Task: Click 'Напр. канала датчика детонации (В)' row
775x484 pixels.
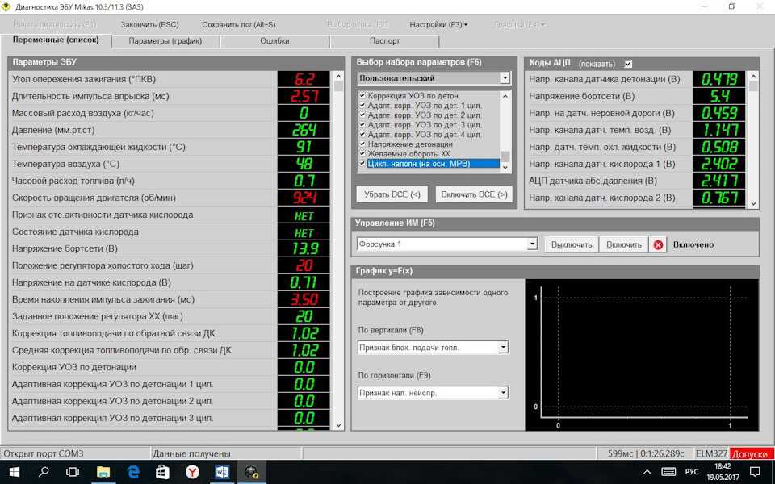Action: pyautogui.click(x=635, y=79)
